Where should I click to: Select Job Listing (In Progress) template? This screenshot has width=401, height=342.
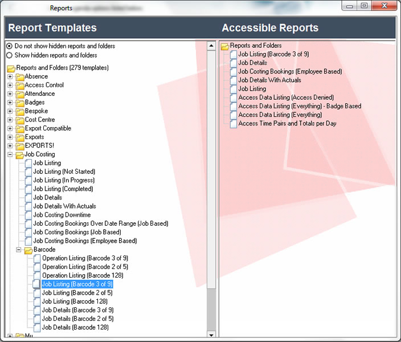click(64, 180)
